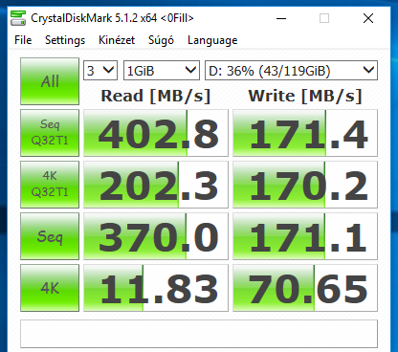Select the 4K write value 70.65
This screenshot has height=352, width=398.
(x=305, y=288)
